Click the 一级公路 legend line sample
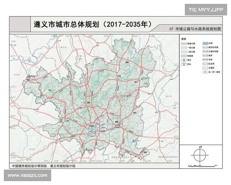 [x=184, y=48]
